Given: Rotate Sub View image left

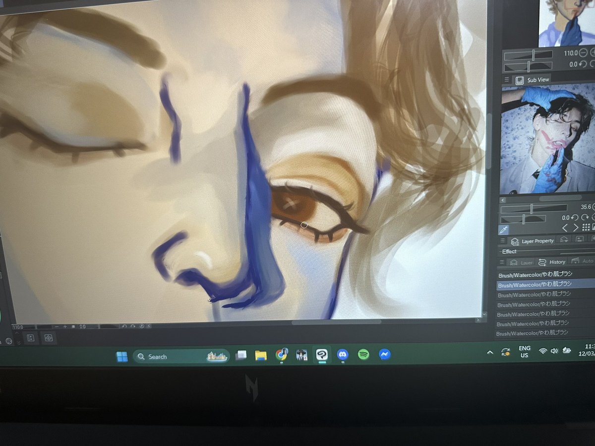Looking at the screenshot, I should (x=575, y=218).
